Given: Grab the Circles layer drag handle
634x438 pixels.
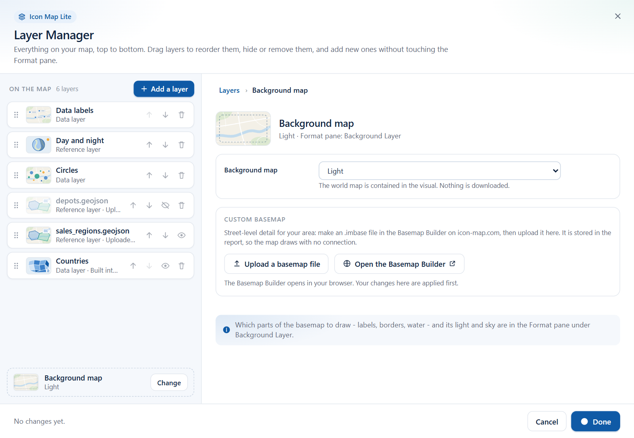Looking at the screenshot, I should pos(16,175).
